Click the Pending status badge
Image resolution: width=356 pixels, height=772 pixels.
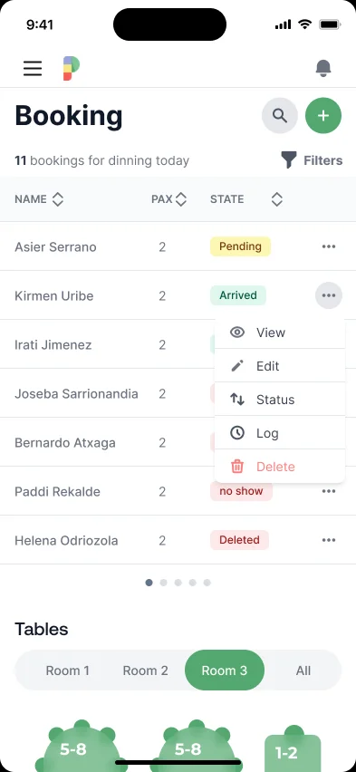pyautogui.click(x=240, y=246)
